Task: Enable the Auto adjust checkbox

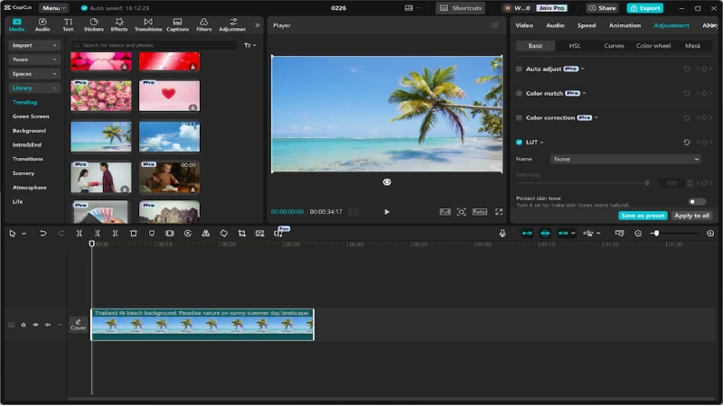Action: [x=519, y=69]
